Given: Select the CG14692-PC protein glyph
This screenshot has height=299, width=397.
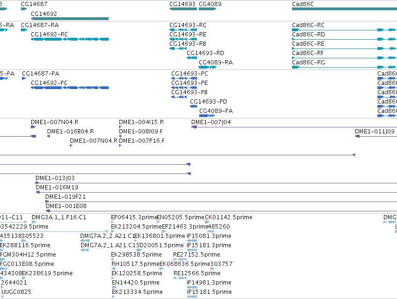Looking at the screenshot, I should [x=70, y=88].
